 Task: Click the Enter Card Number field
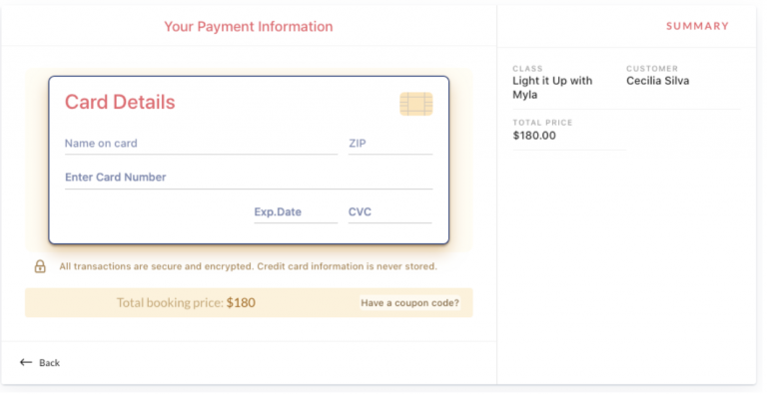pyautogui.click(x=249, y=178)
